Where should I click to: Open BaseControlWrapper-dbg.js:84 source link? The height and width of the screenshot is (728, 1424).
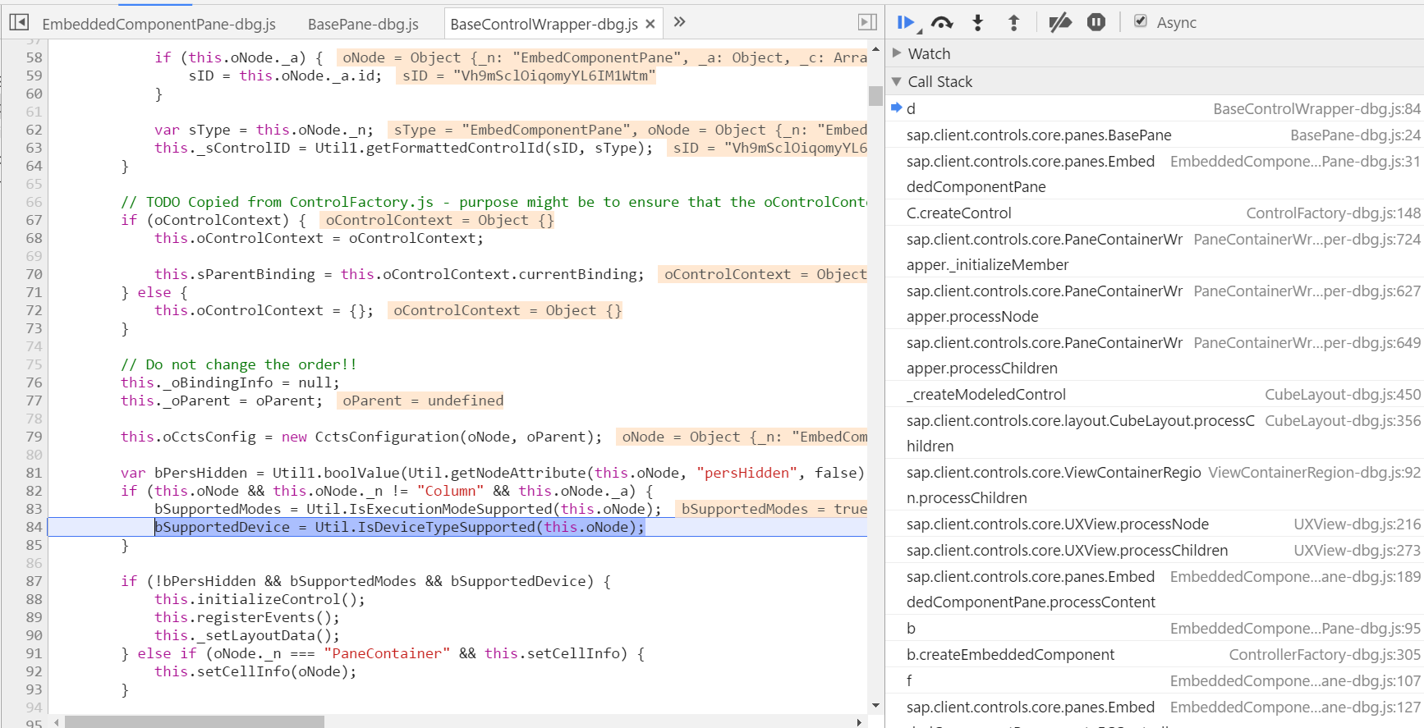pos(1316,108)
